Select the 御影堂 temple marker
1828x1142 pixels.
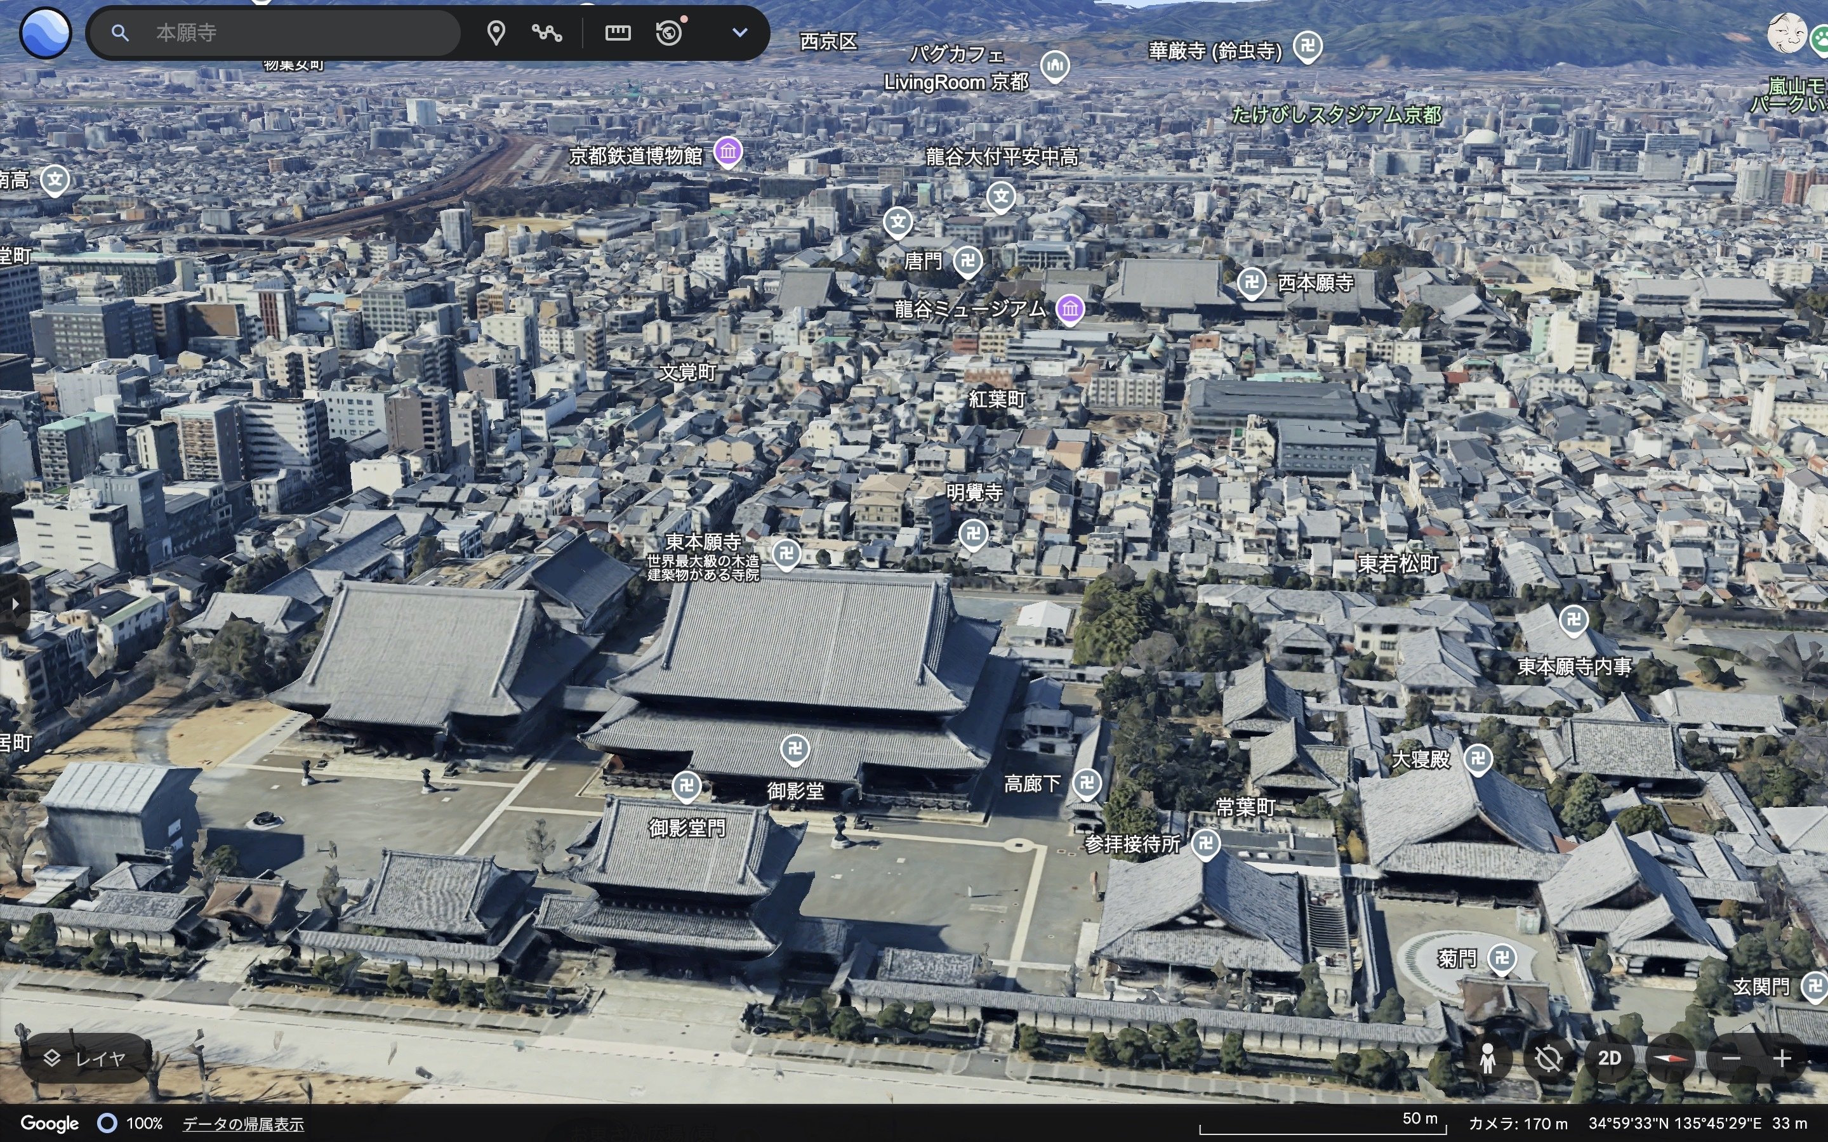795,749
